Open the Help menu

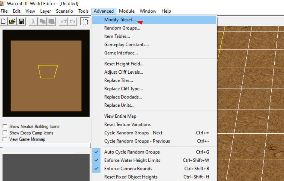click(x=166, y=11)
